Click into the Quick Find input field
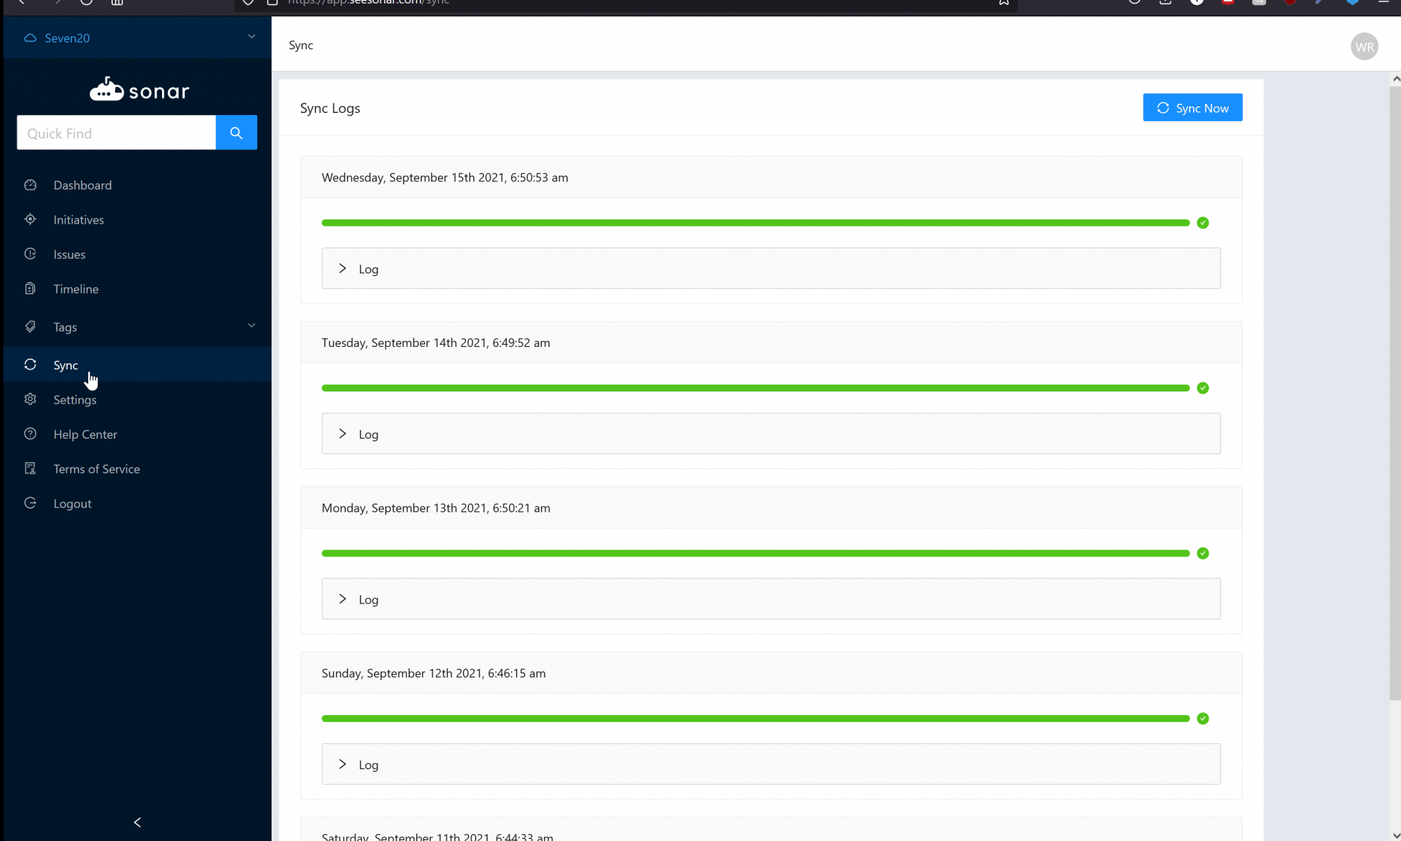 click(116, 133)
